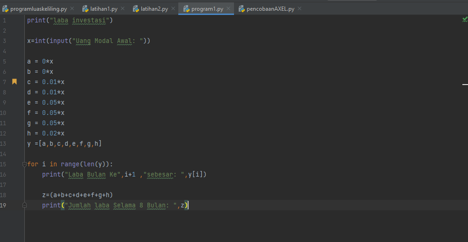Place cursor on "b = 0*x" line
This screenshot has height=242, width=468.
(x=40, y=72)
